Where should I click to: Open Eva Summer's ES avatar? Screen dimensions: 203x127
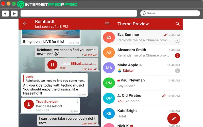click(109, 37)
